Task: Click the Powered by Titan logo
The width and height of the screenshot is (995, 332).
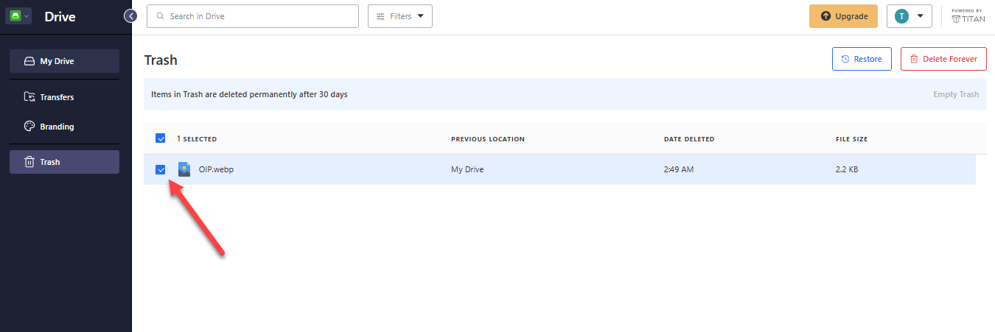Action: tap(968, 16)
